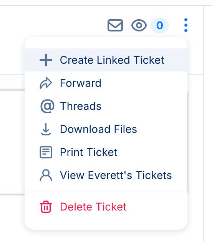Screen dimensions: 212x242
Task: Select the red Delete Ticket option
Action: [x=106, y=207]
